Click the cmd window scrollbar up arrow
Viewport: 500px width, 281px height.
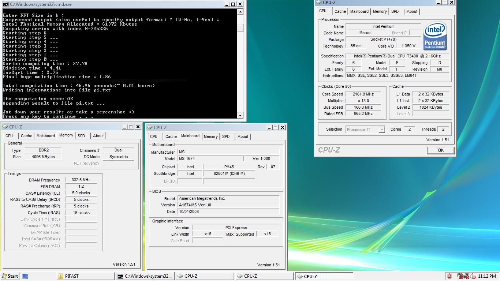(x=240, y=12)
